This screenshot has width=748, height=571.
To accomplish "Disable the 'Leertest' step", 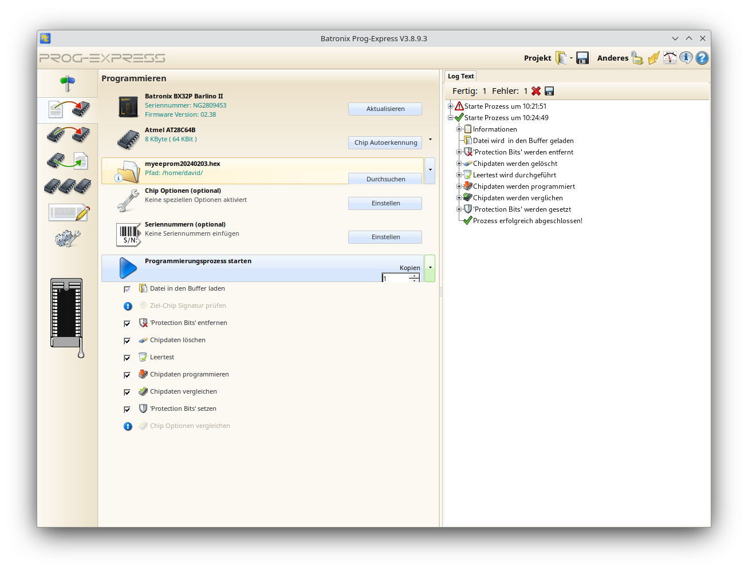I will tap(127, 358).
